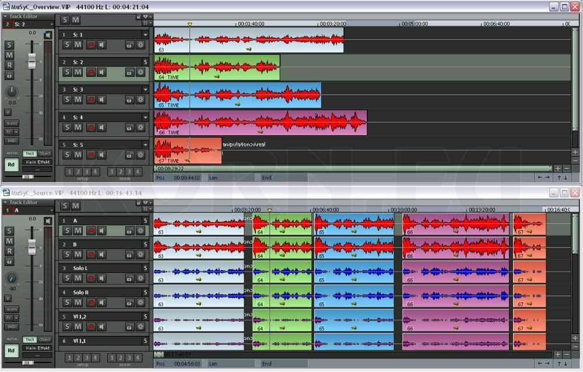583x372 pixels.
Task: Arm record on track S: 5 in Overview window
Action: pos(91,155)
